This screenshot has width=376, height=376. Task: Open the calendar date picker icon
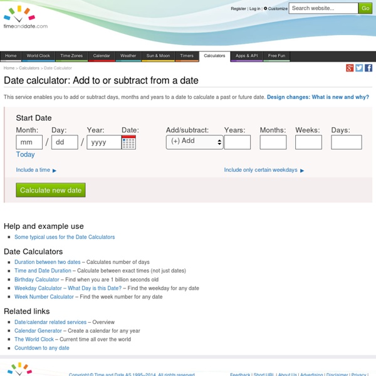coord(128,142)
